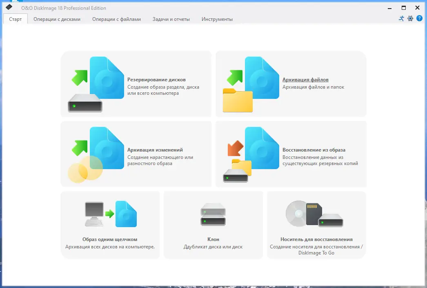Minimize the DiskImage window
The height and width of the screenshot is (288, 427).
(390, 8)
